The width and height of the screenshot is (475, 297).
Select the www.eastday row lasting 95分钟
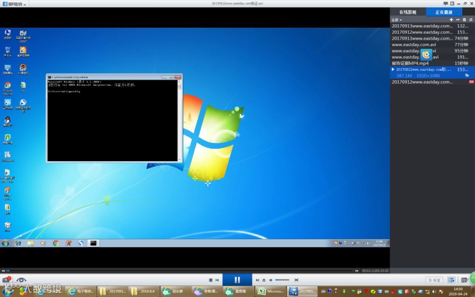(432, 51)
